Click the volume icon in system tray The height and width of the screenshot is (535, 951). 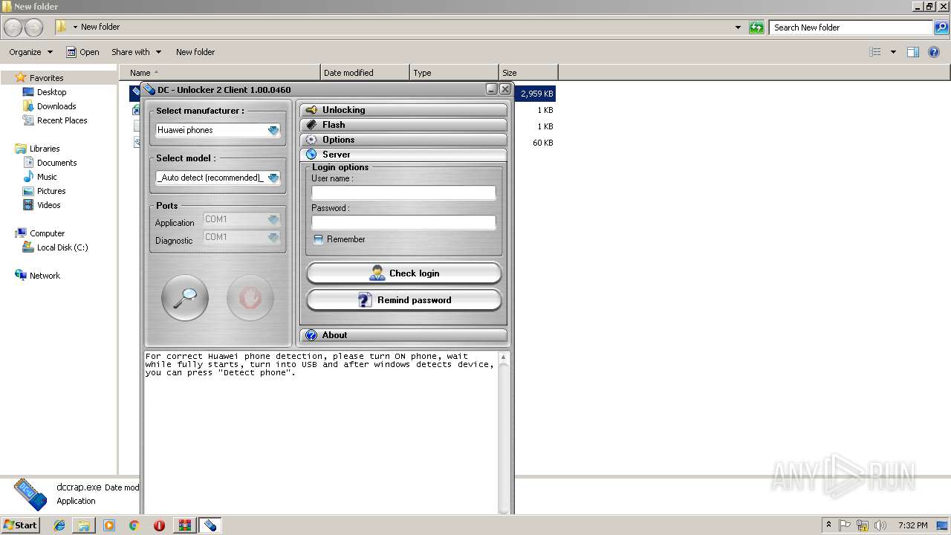pyautogui.click(x=880, y=525)
